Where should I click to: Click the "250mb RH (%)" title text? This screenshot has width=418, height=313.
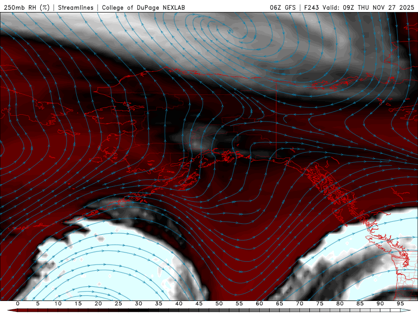point(27,7)
